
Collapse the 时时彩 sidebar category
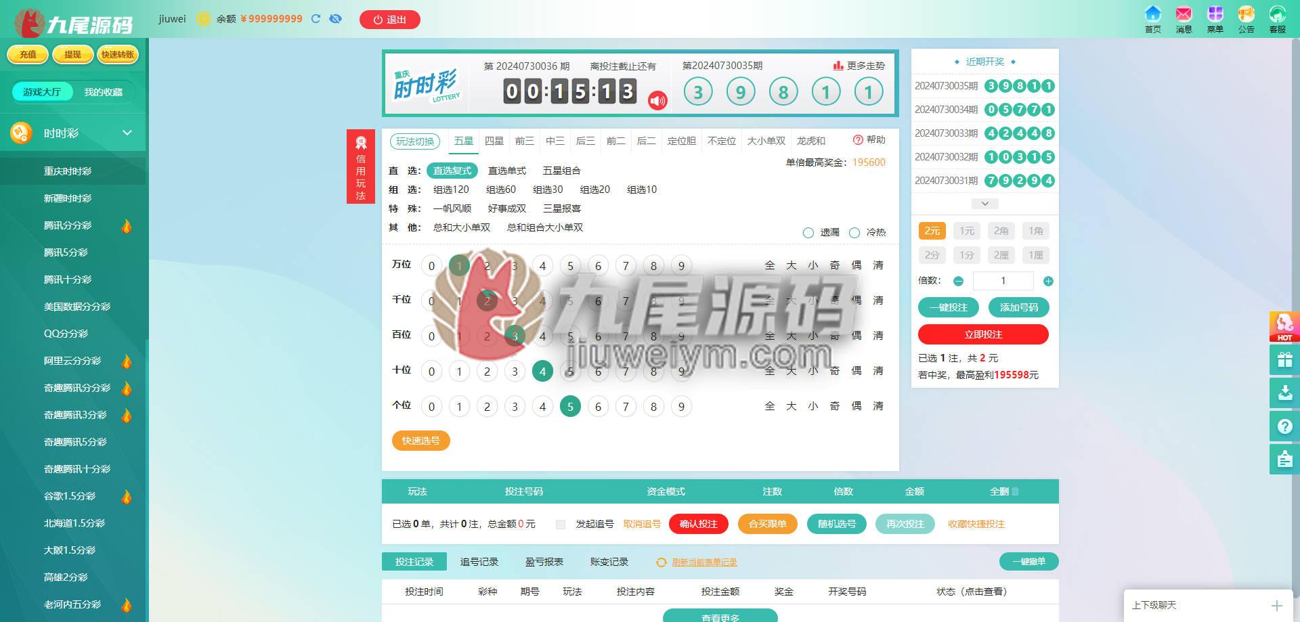point(127,133)
